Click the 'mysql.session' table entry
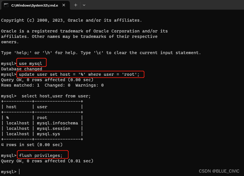Viewport: 244px width, 176px height. [54, 128]
